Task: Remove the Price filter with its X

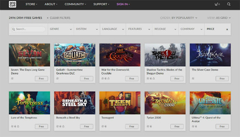Action: pos(227,29)
